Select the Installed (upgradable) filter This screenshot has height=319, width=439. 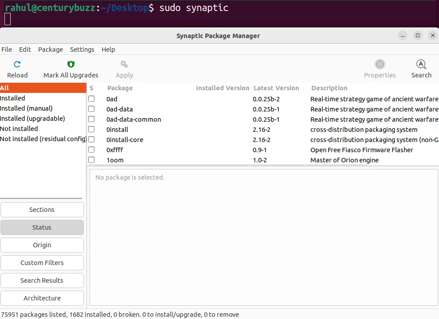click(x=43, y=119)
